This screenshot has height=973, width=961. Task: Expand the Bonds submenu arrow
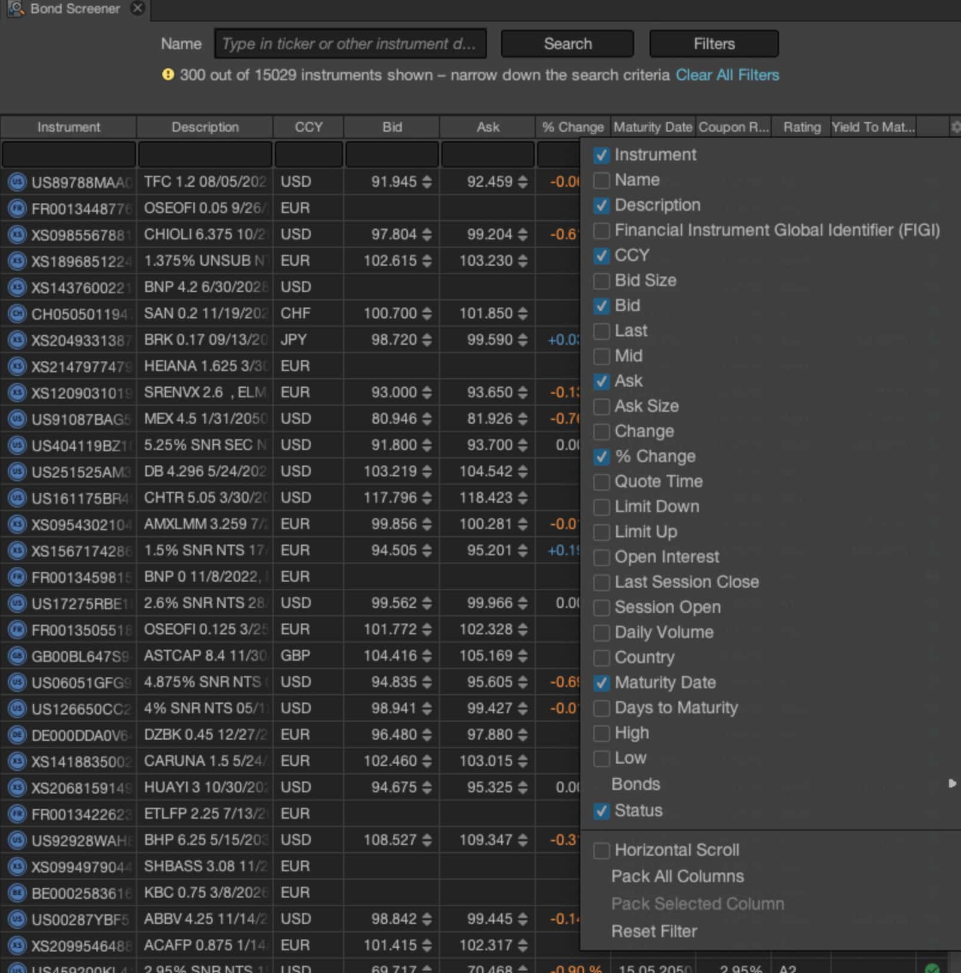point(951,784)
